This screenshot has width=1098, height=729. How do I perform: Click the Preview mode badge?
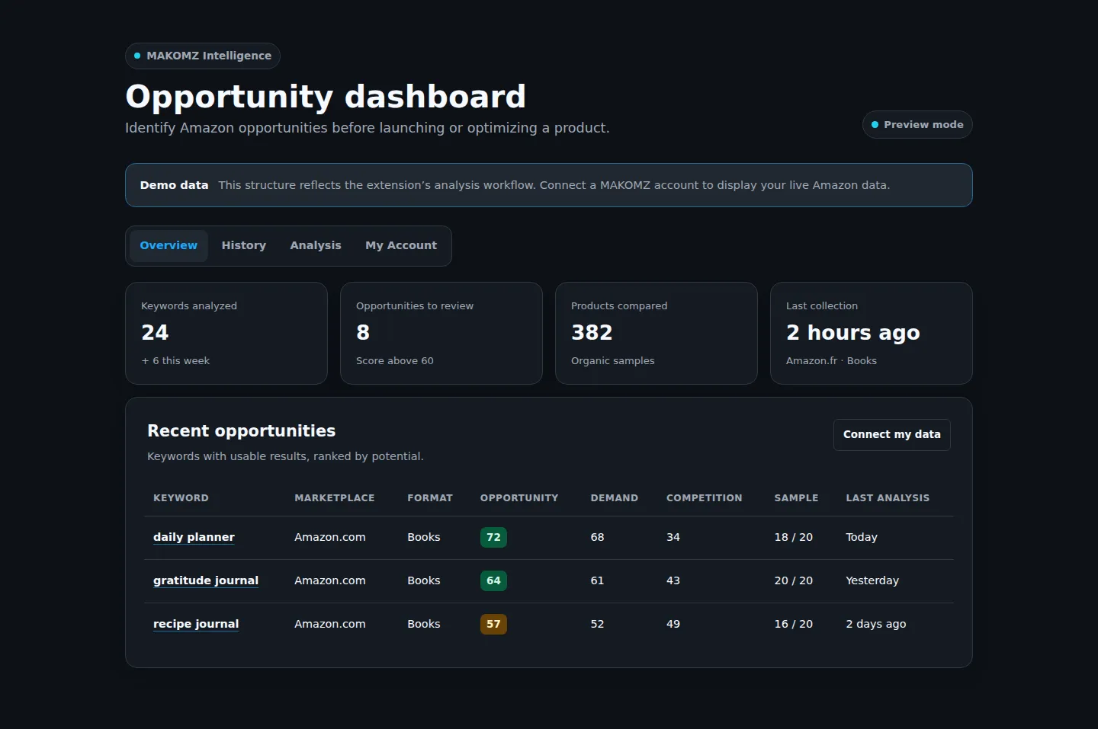[x=917, y=125]
